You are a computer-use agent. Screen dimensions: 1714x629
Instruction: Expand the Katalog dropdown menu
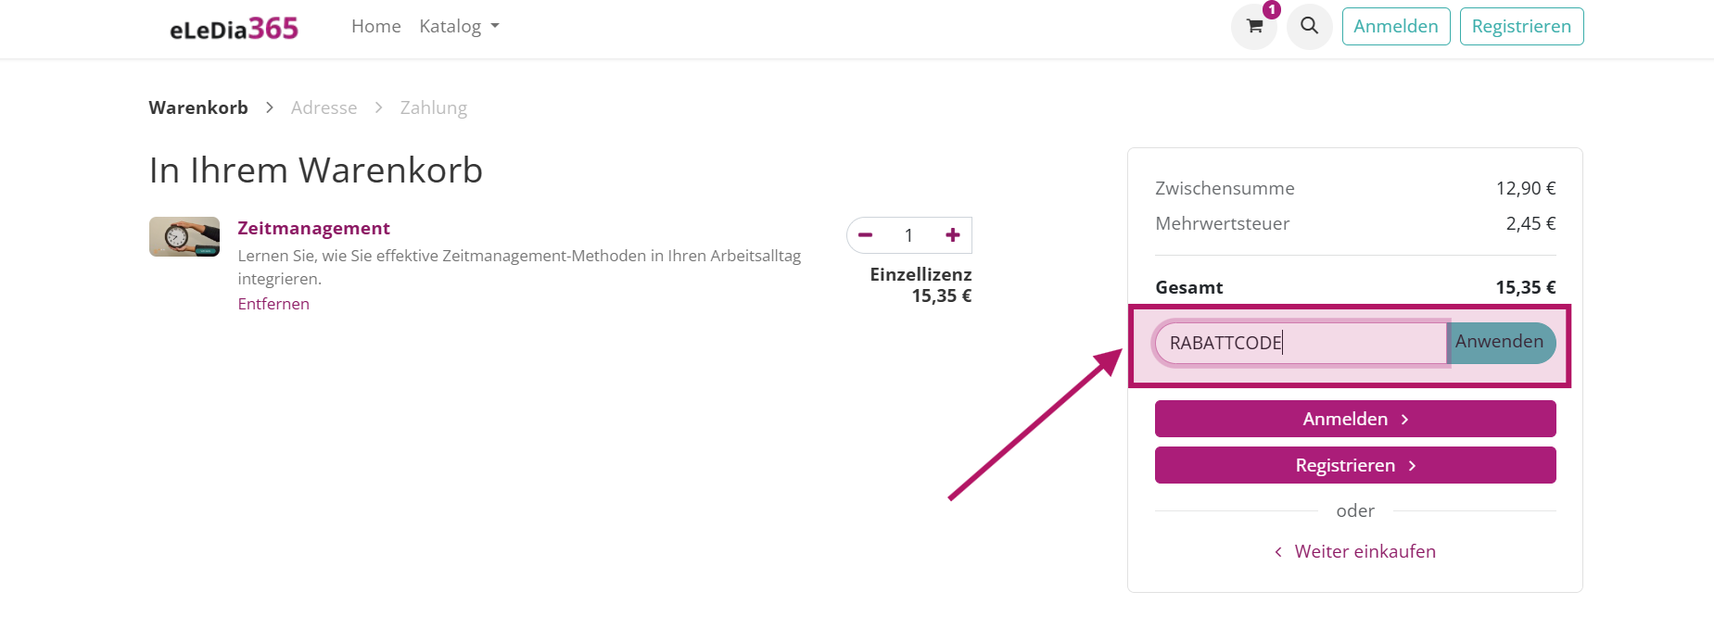pyautogui.click(x=459, y=26)
